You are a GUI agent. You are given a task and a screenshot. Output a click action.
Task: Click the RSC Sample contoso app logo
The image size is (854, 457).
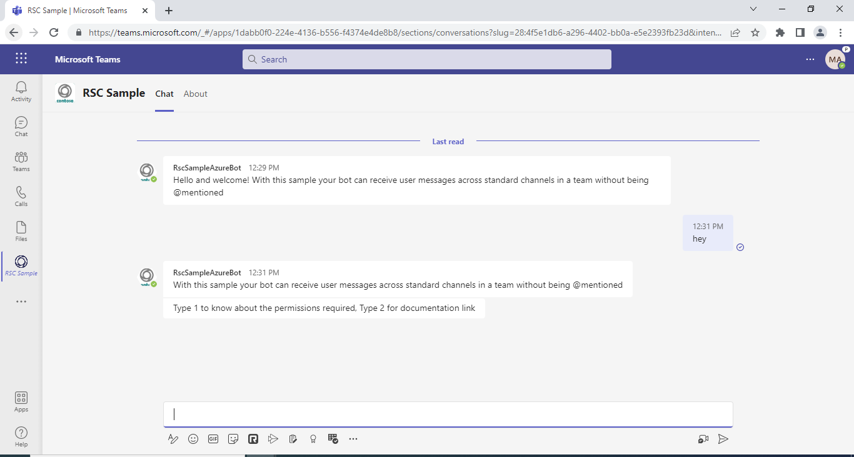65,93
